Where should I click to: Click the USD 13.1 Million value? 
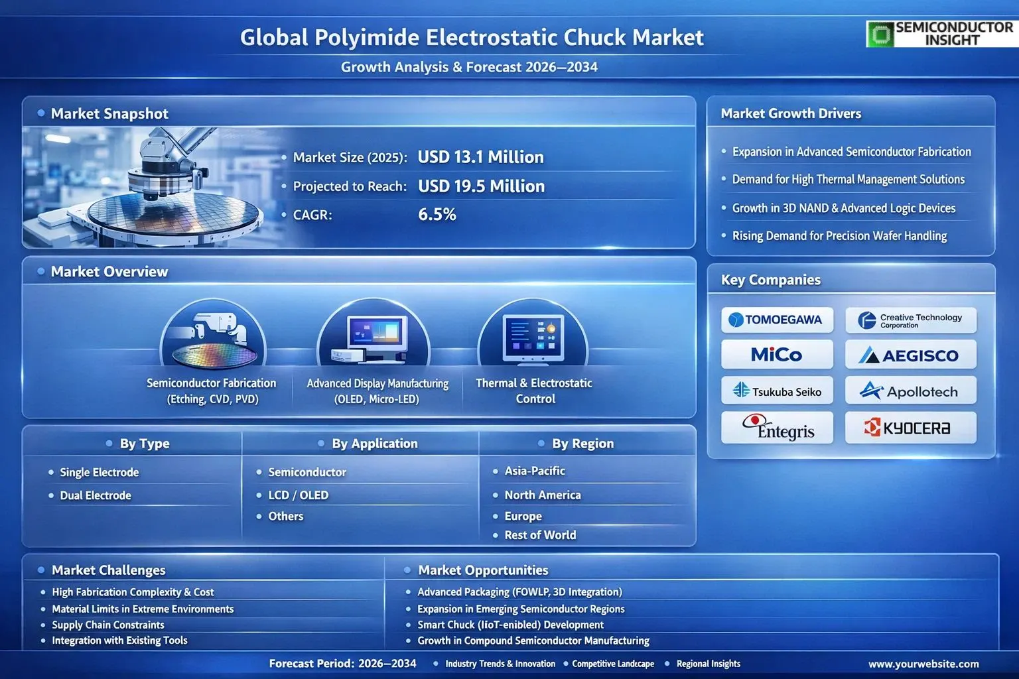coord(481,157)
